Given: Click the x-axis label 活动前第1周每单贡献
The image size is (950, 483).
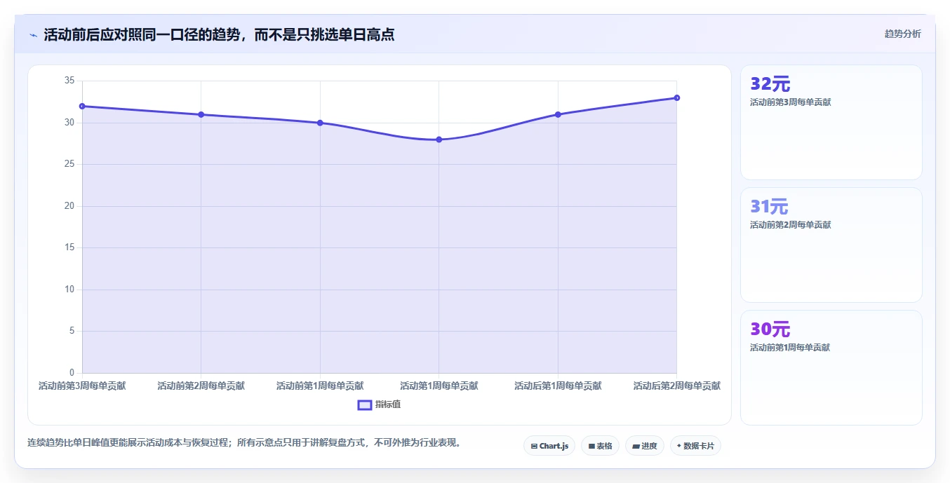Looking at the screenshot, I should (320, 386).
